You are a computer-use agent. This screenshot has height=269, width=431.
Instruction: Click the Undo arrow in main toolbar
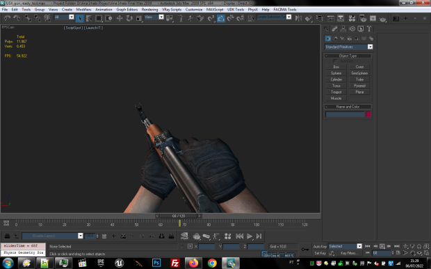click(7, 18)
